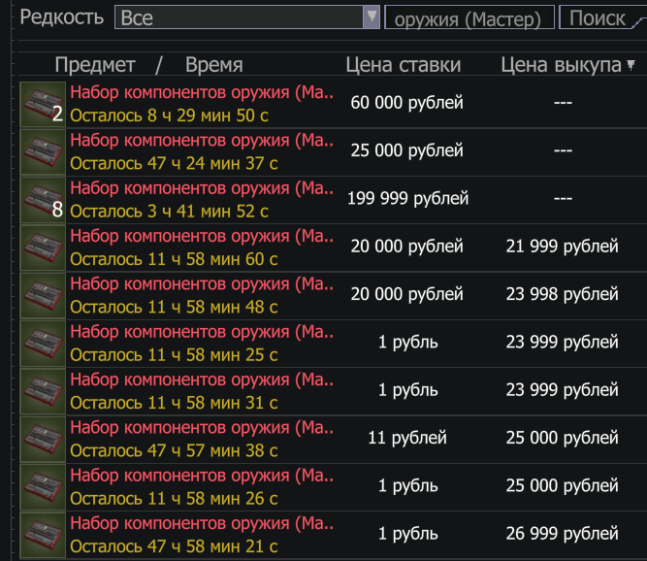Click the item icon with stack count 2
This screenshot has width=647, height=561.
pyautogui.click(x=43, y=104)
